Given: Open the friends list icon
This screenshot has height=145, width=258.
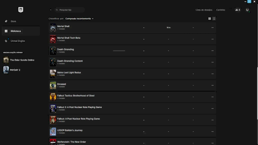Looking at the screenshot, I should click(x=238, y=10).
